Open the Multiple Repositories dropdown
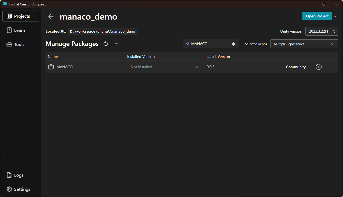 tap(304, 44)
